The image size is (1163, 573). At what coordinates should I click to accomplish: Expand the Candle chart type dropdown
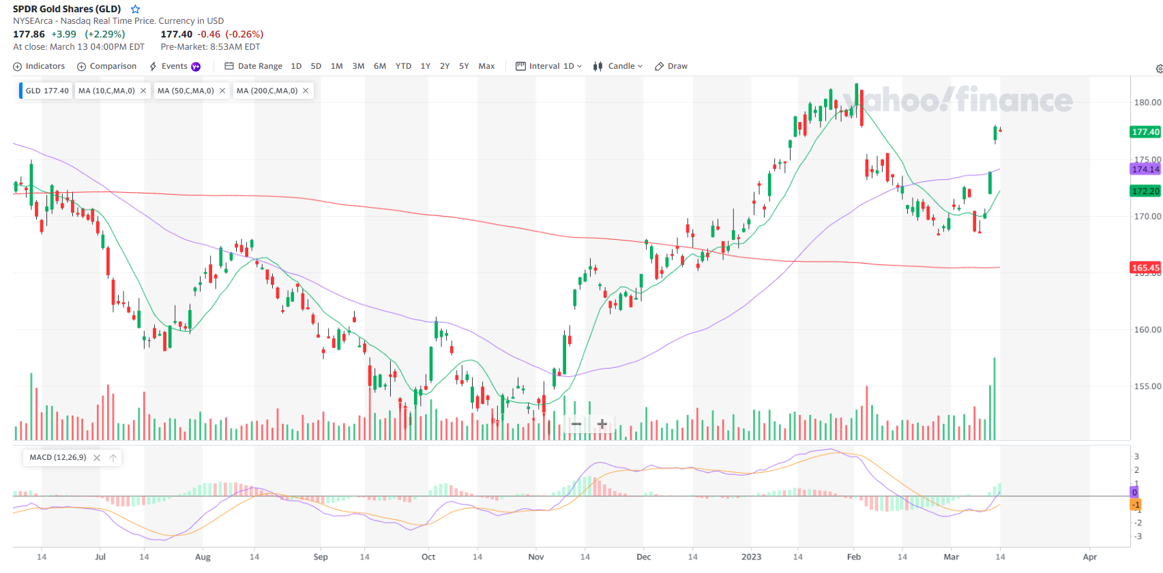coord(618,66)
